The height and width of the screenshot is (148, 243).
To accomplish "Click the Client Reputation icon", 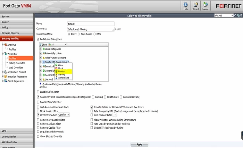I will pos(6,81).
